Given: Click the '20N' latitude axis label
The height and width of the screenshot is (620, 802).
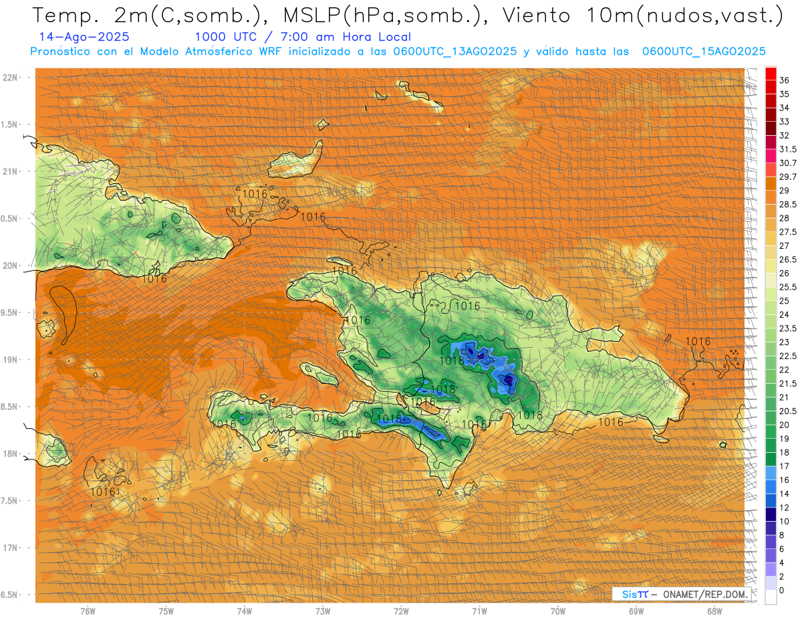Looking at the screenshot, I should (10, 266).
